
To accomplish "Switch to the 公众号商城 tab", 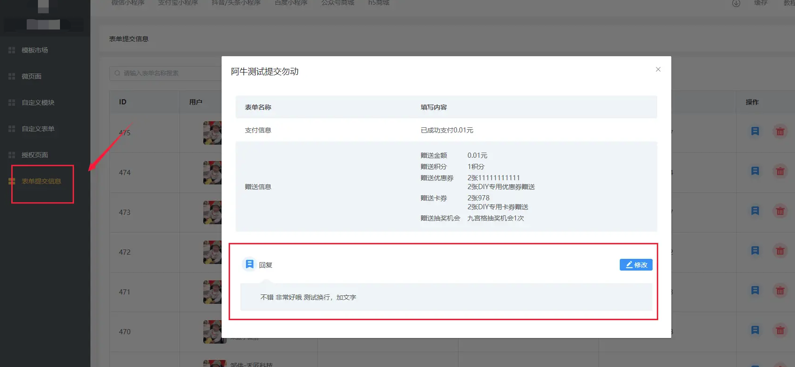I will (x=338, y=3).
